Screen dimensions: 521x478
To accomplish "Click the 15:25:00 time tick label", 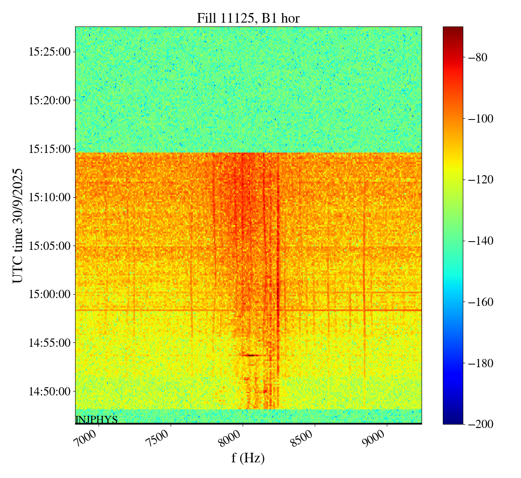I will pyautogui.click(x=49, y=52).
